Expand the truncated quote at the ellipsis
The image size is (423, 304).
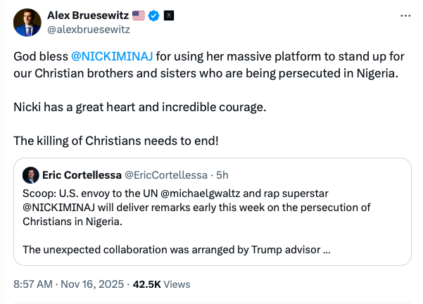[x=327, y=248]
